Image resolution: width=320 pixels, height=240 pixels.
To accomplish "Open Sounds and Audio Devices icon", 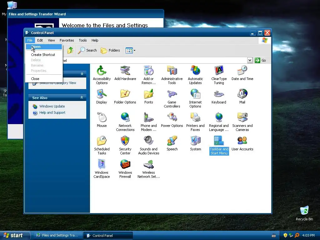I will pos(148,145).
